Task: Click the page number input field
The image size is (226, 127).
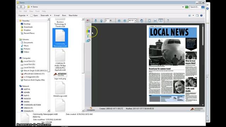Action: click(107, 21)
